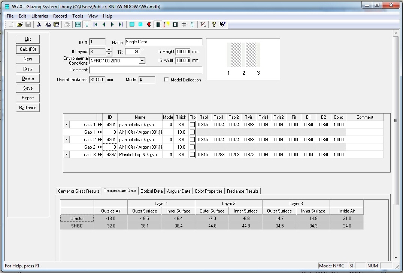
Task: Click the Open folder toolbar icon
Action: click(x=19, y=24)
